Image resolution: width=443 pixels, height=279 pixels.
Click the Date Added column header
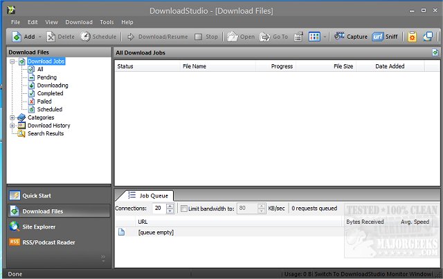coord(390,66)
